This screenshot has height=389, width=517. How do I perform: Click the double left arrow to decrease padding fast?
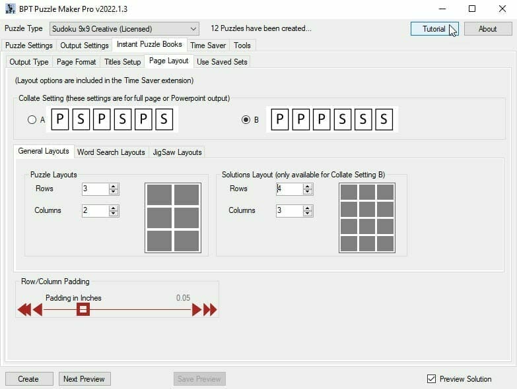point(24,310)
